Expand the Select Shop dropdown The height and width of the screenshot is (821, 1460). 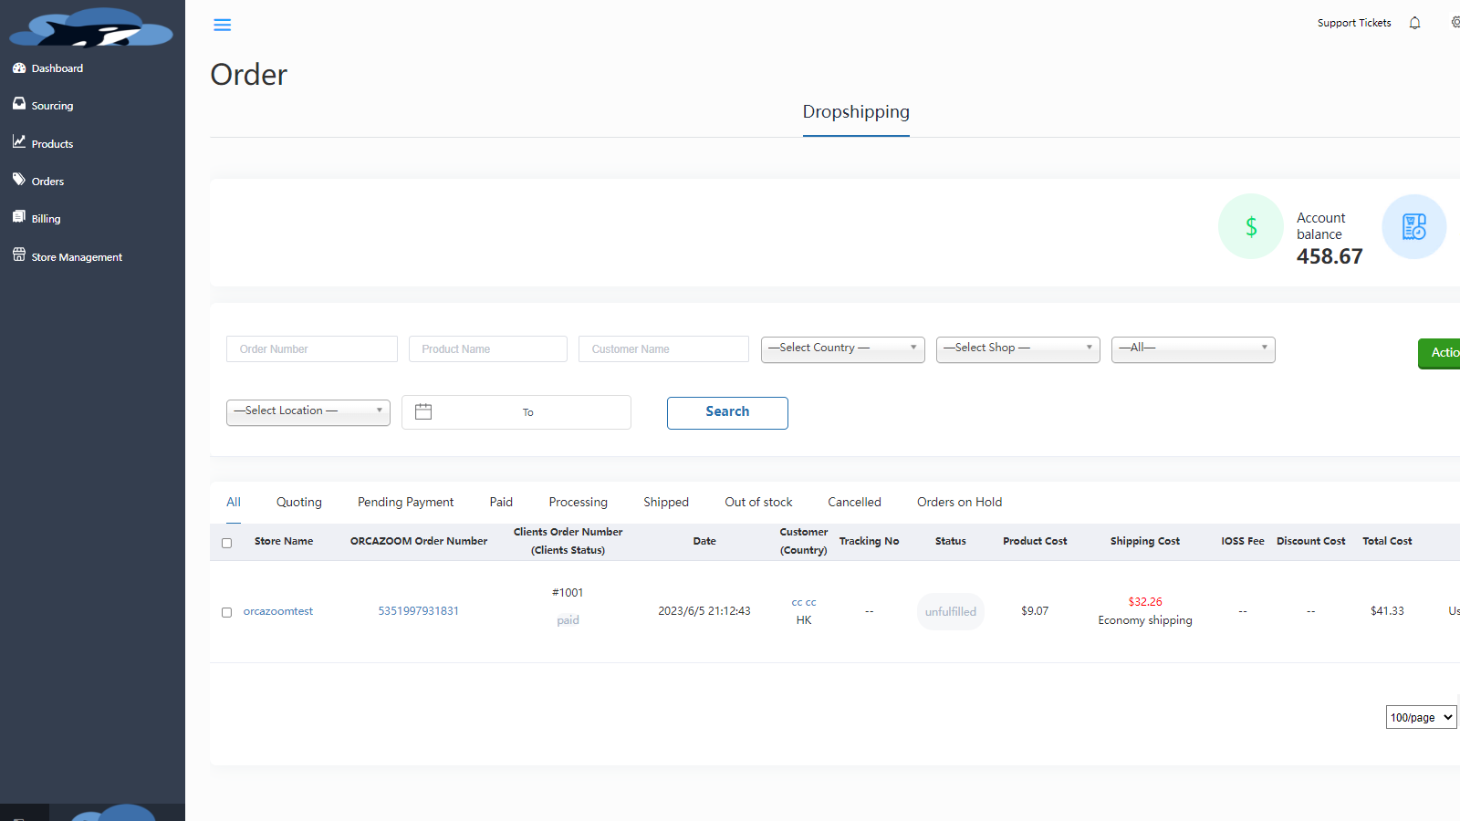click(x=1018, y=349)
